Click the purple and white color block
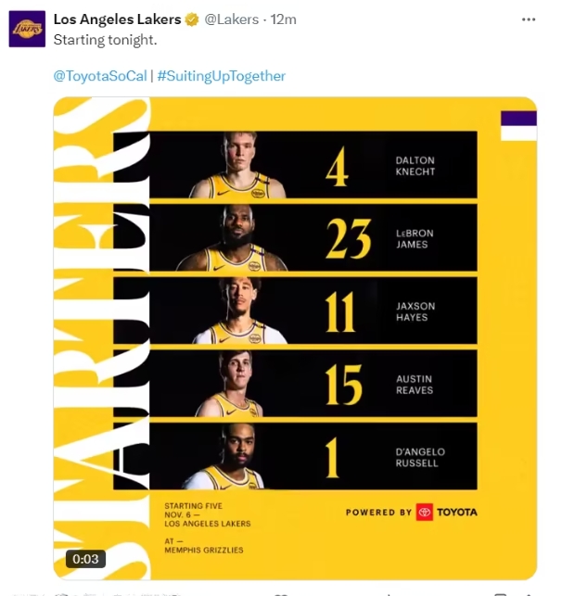Viewport: 575px width, 596px height. click(x=518, y=126)
